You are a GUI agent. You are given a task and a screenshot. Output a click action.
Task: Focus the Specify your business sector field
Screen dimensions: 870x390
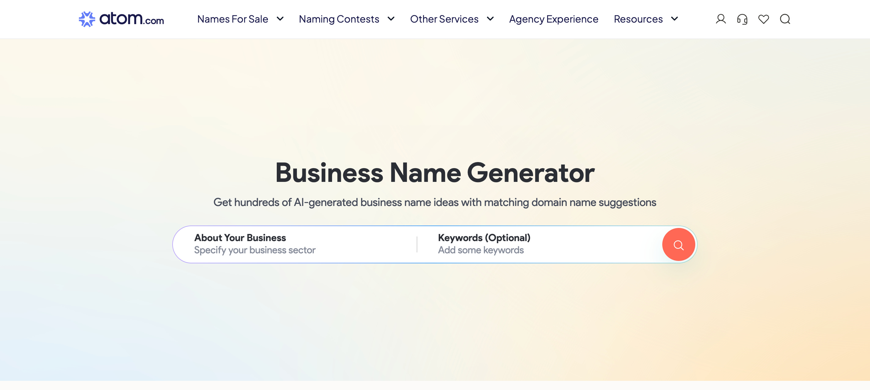tap(255, 250)
